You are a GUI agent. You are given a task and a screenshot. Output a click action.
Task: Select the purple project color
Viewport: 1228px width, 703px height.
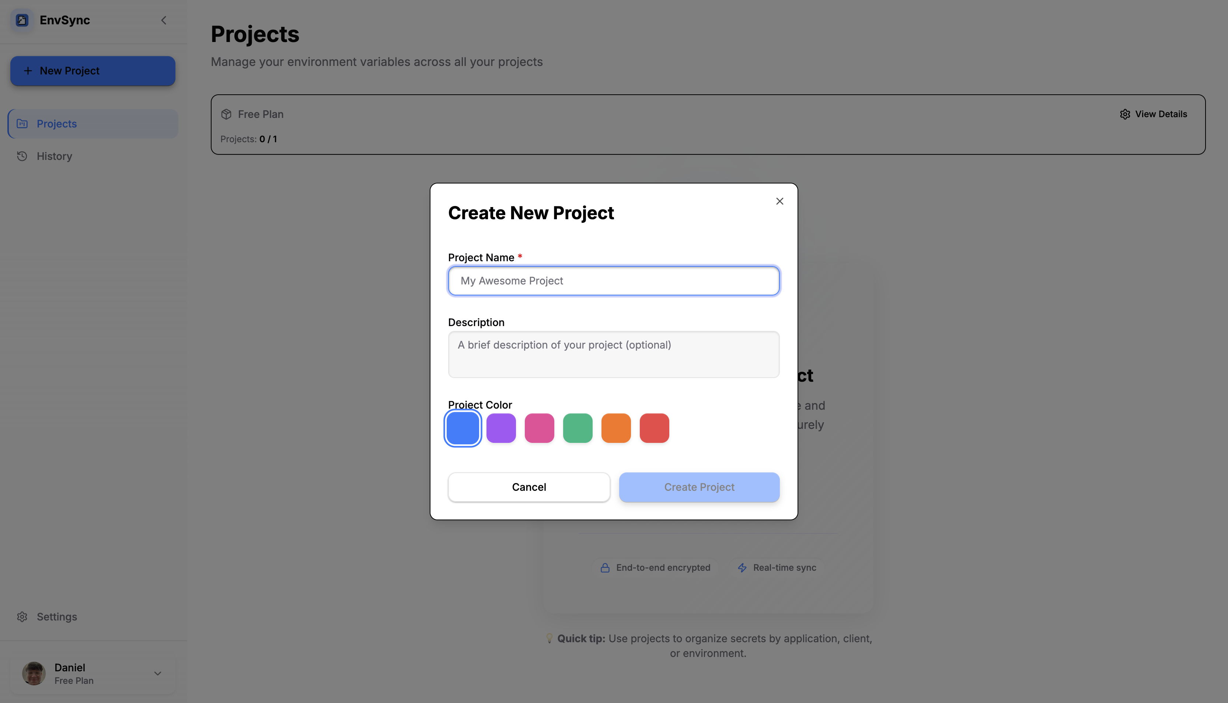click(x=501, y=428)
